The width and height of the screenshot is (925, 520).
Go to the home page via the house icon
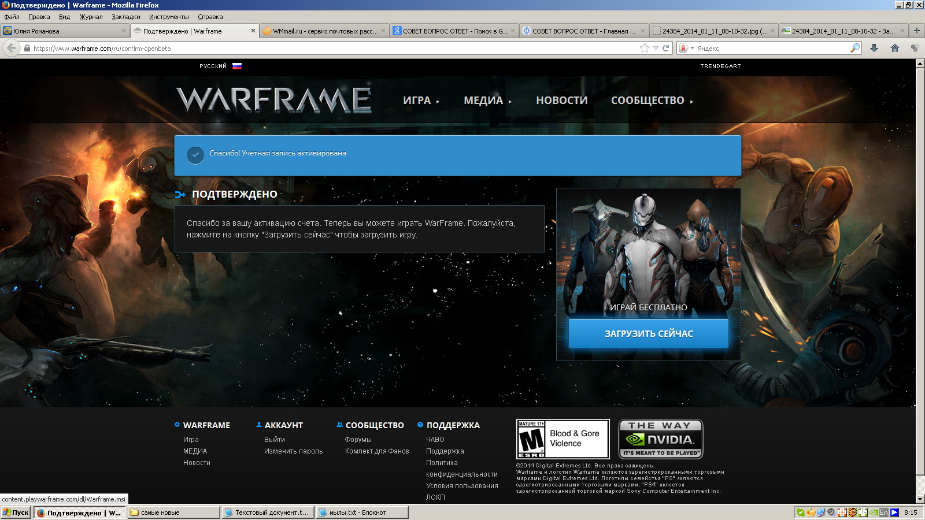[895, 48]
